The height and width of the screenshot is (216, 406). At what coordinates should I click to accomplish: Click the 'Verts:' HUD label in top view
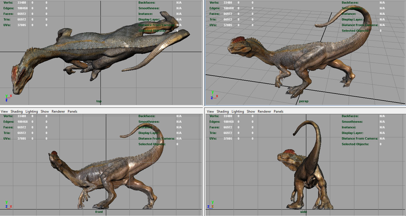(8, 3)
